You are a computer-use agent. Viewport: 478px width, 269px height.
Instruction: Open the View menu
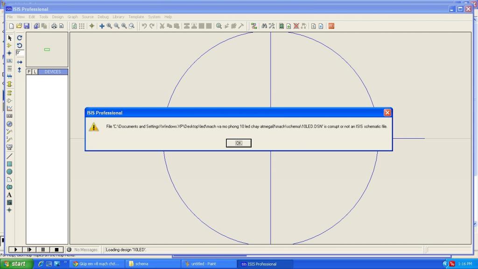coord(21,17)
